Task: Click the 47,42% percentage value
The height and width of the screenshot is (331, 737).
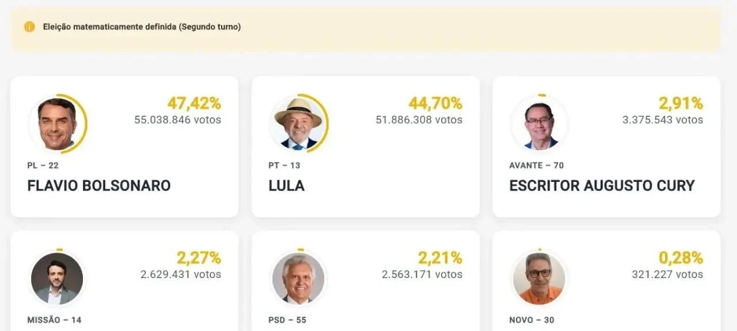Action: pyautogui.click(x=194, y=104)
